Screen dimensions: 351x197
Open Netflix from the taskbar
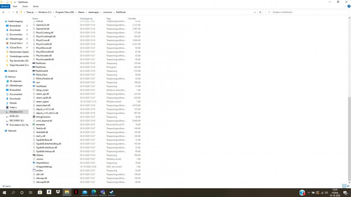(x=76, y=192)
